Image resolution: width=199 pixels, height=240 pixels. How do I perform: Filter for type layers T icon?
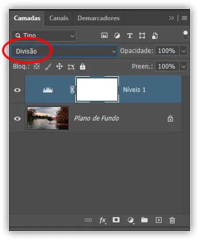tap(130, 36)
